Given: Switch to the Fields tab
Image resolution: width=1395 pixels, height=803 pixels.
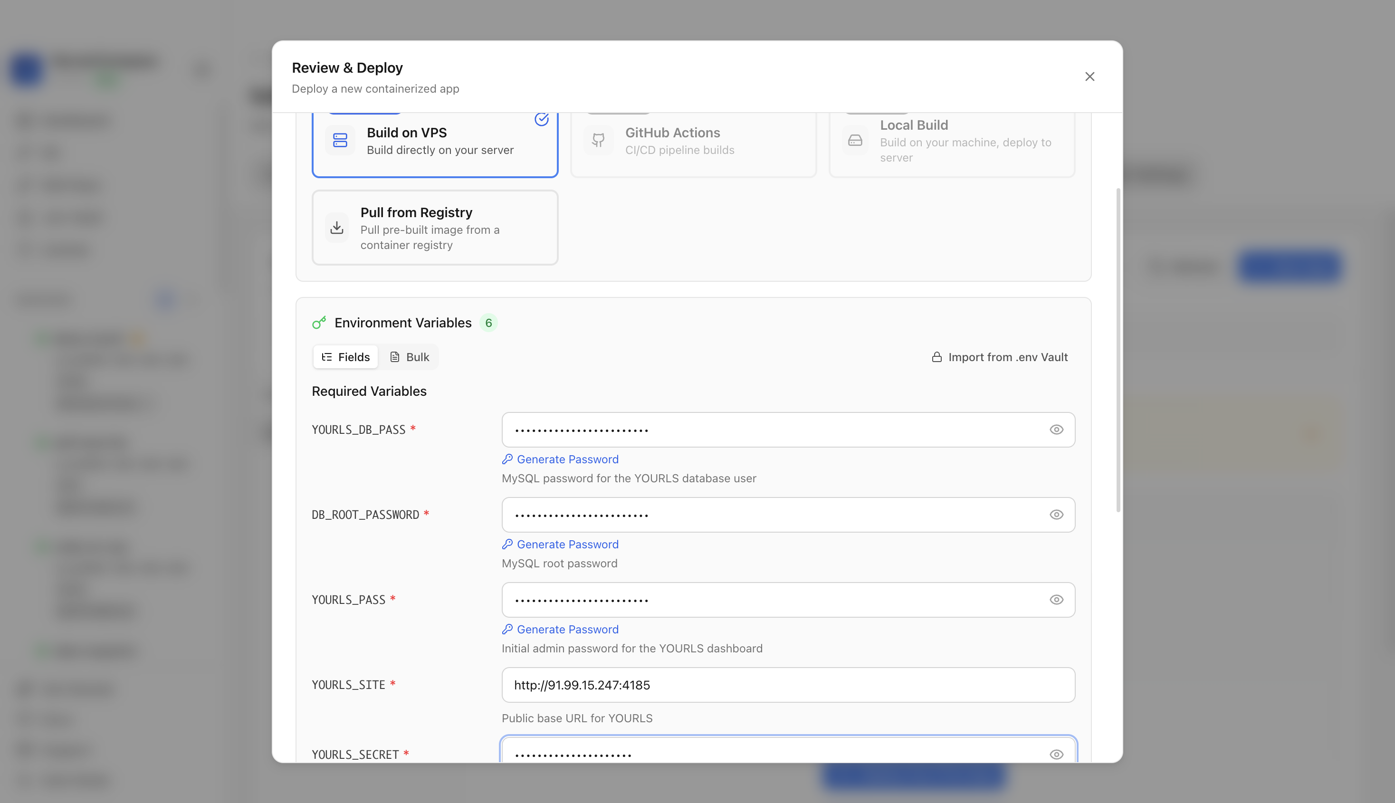Looking at the screenshot, I should coord(345,357).
